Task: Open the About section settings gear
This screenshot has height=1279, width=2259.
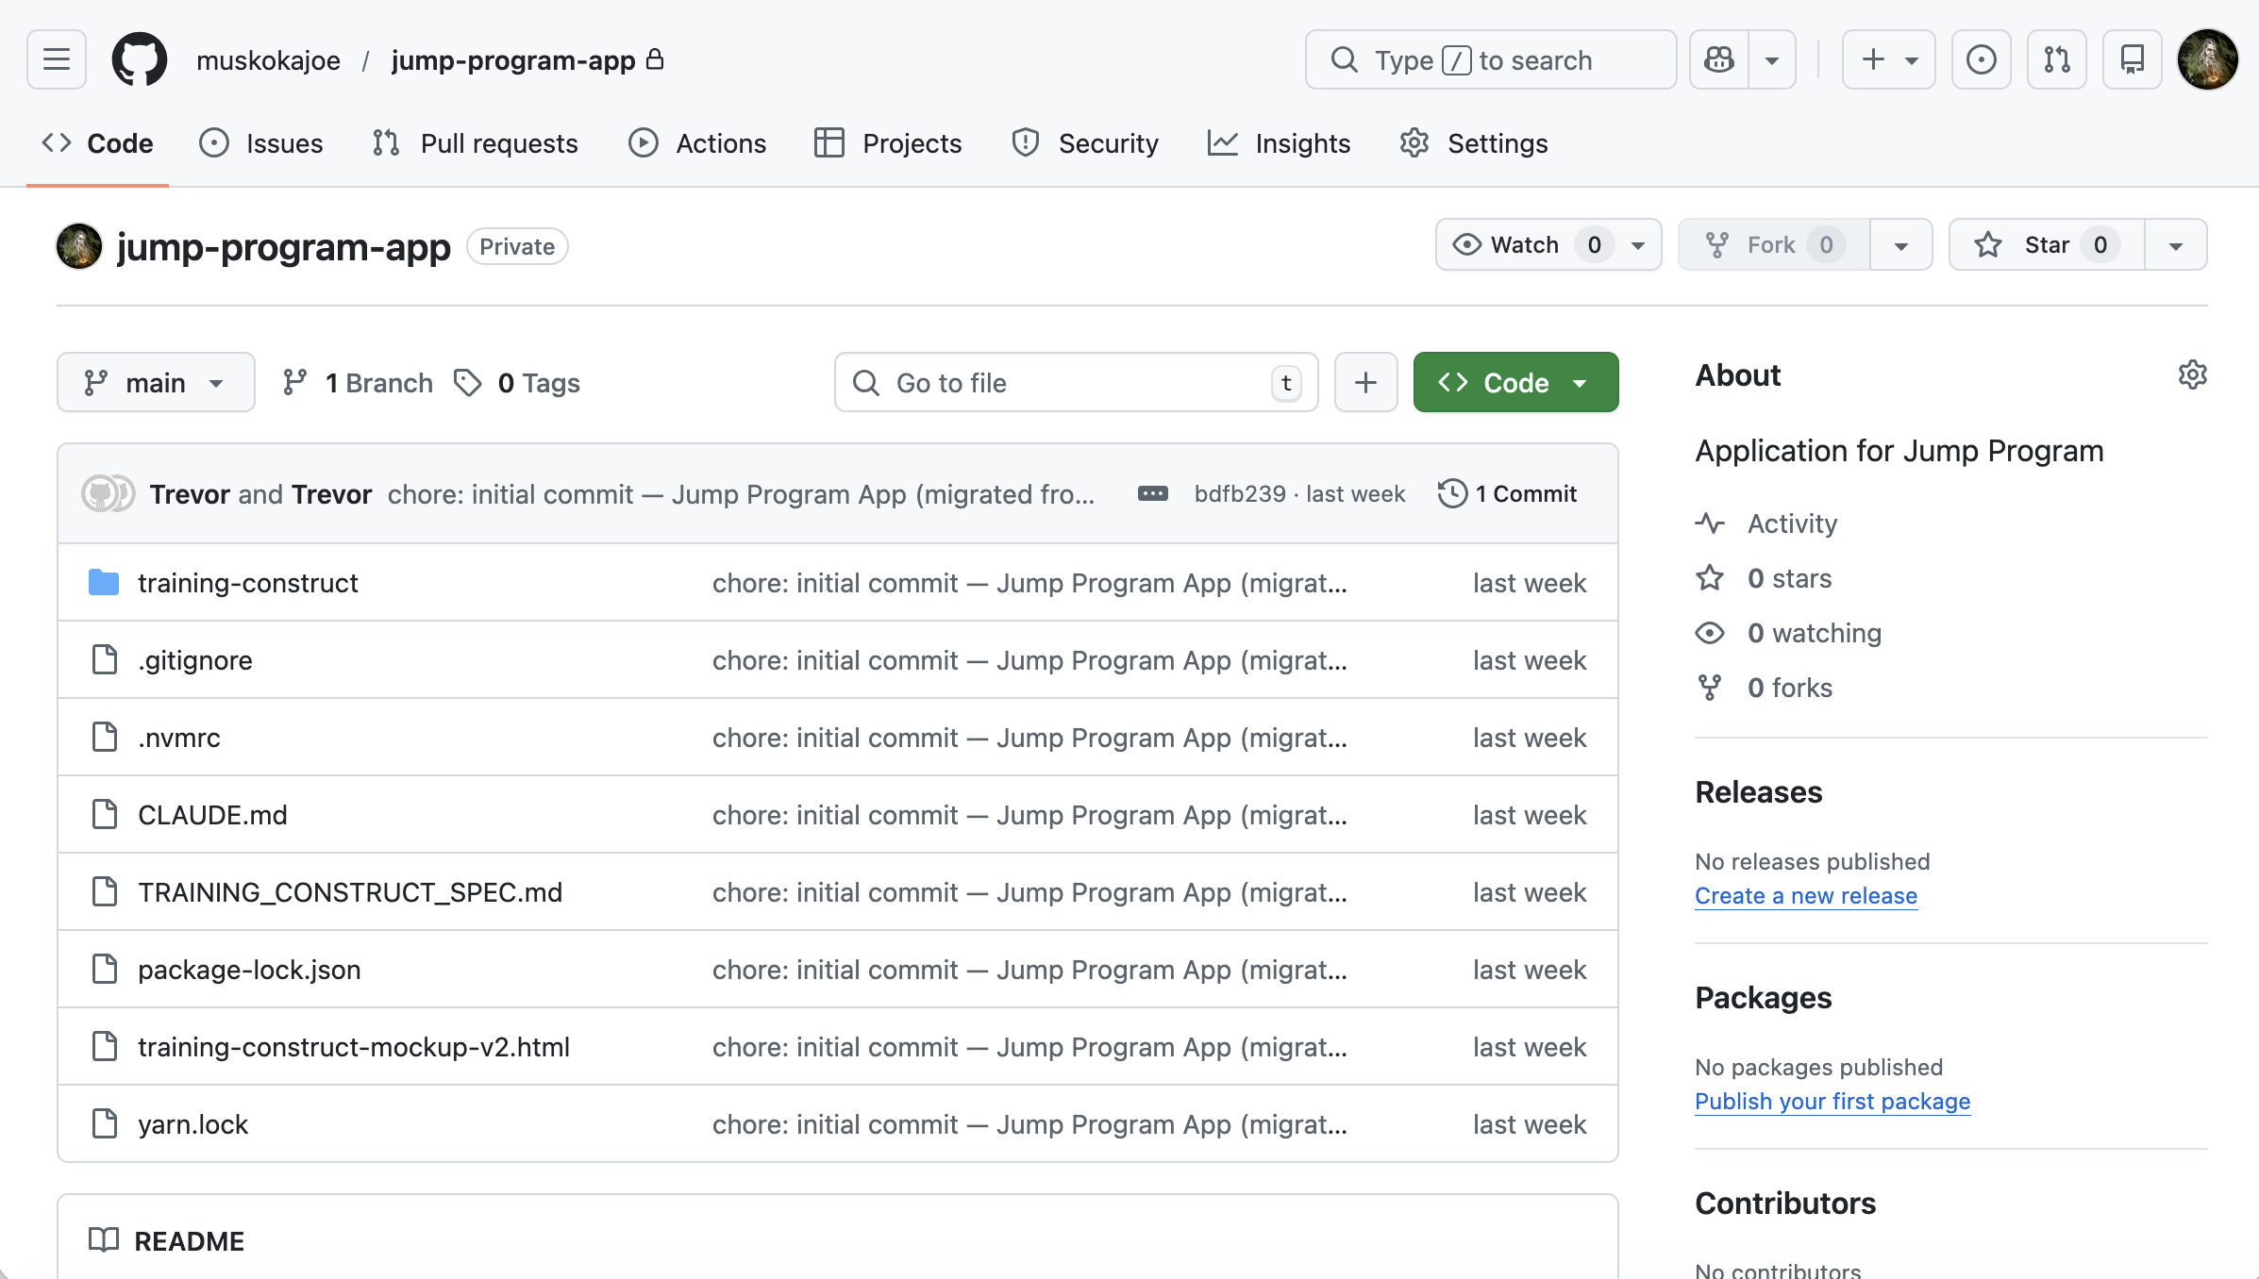Action: coord(2192,374)
